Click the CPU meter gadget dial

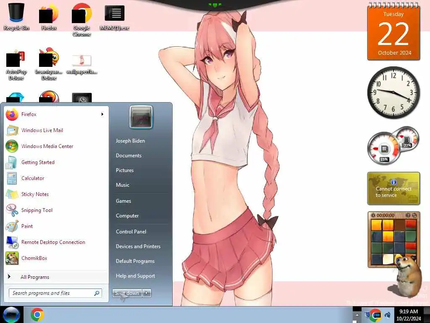pos(384,149)
